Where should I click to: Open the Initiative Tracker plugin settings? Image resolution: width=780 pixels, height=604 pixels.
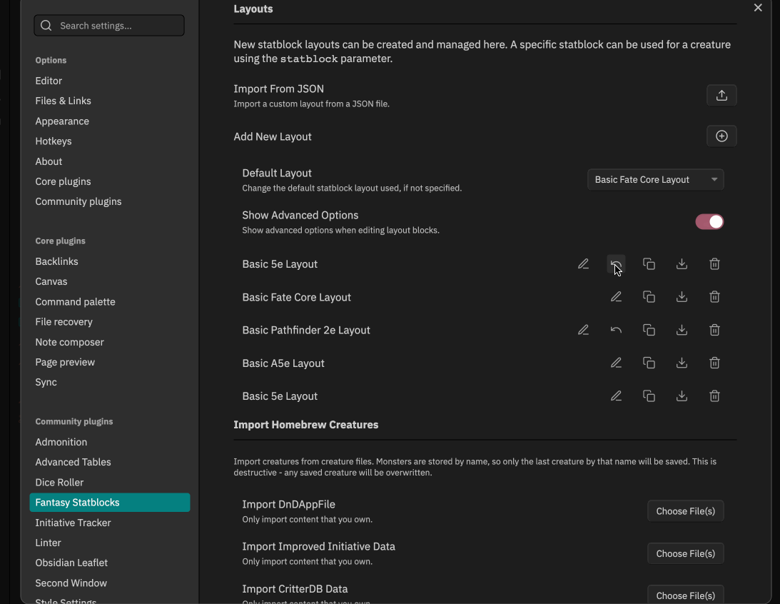click(x=73, y=523)
